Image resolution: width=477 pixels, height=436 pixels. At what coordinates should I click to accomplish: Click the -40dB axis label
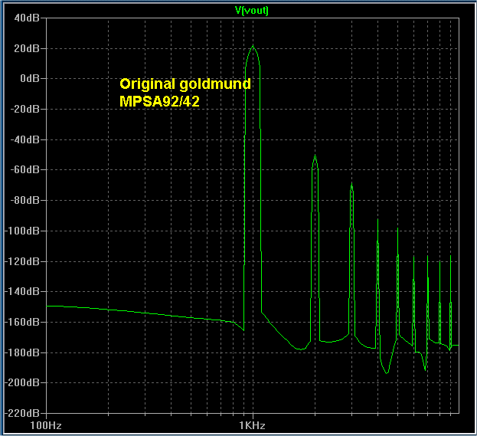tap(25, 139)
